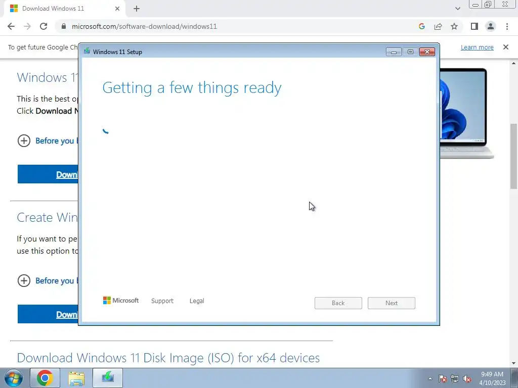Screen dimensions: 518x388
Task: Share this page using the share icon
Action: [x=438, y=26]
